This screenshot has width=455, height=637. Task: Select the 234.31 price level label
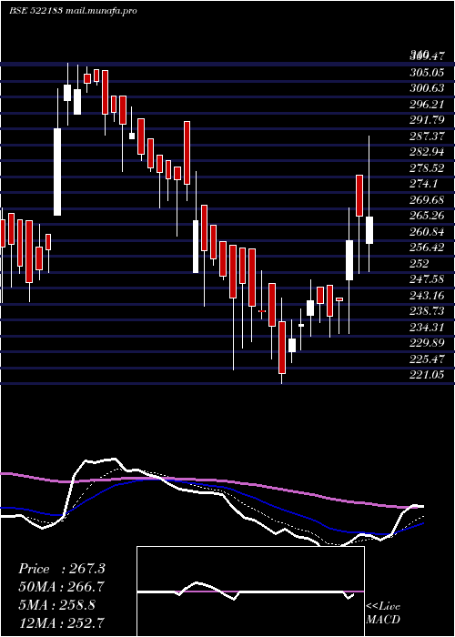[x=426, y=327]
